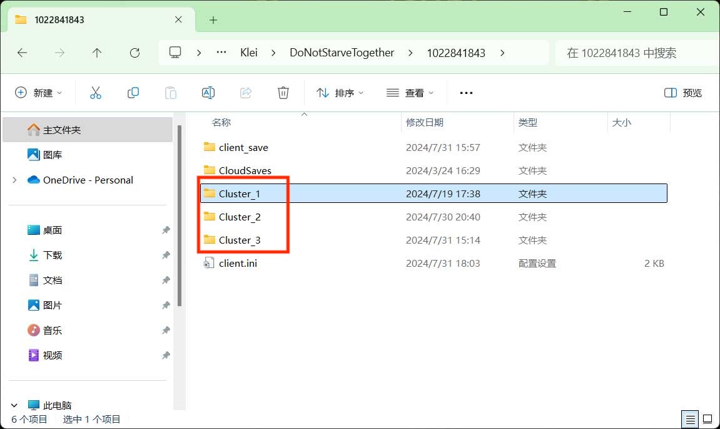Select the Cluster_1 folder
This screenshot has width=720, height=429.
(434, 194)
